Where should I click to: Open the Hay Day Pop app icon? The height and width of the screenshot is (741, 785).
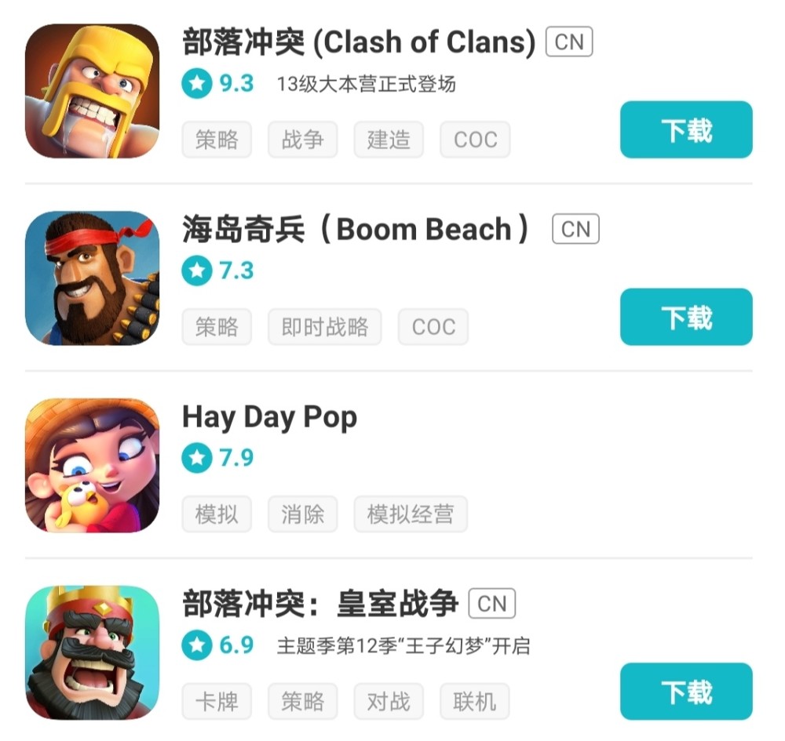pos(93,466)
